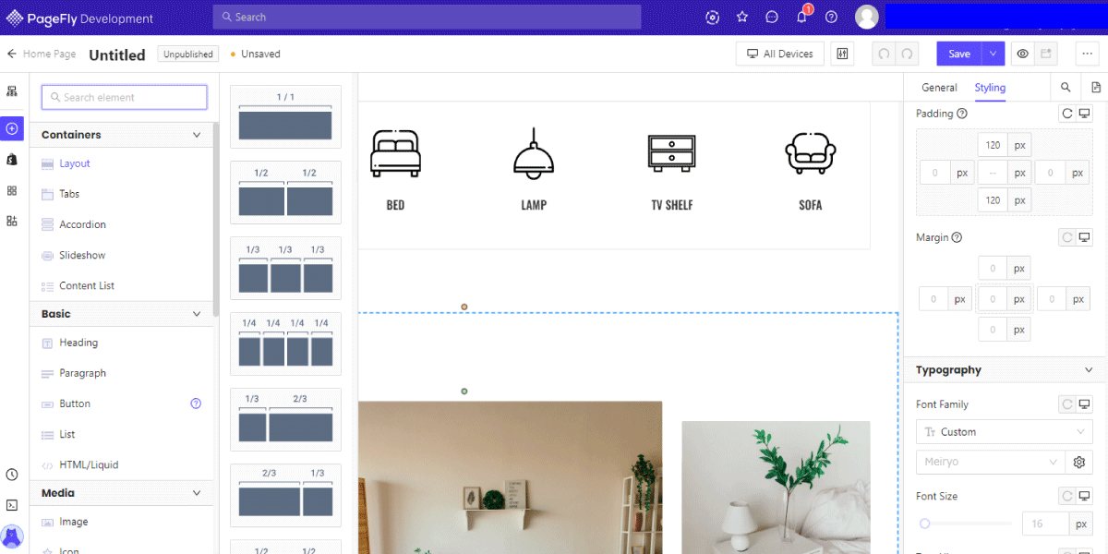Click the Padding help question mark
This screenshot has width=1108, height=554.
point(962,114)
